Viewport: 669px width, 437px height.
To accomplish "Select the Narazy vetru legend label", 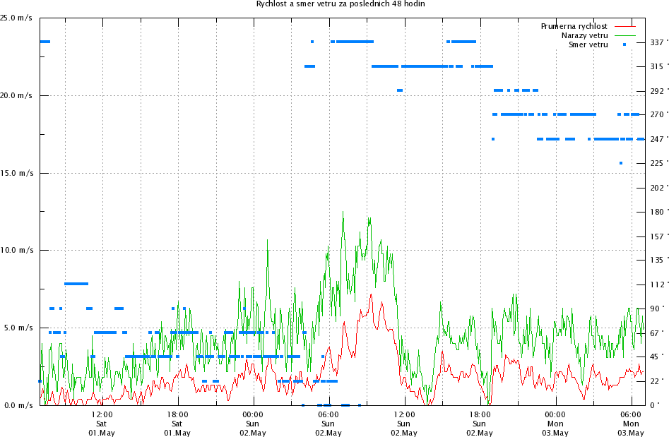I will (584, 35).
